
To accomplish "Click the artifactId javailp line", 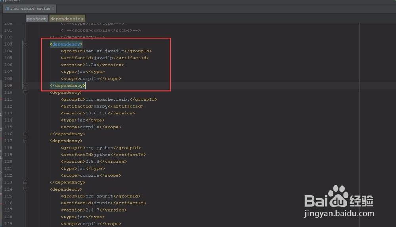I will [105, 58].
